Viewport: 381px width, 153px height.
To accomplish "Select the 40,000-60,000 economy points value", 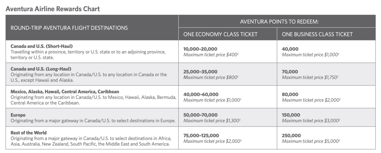I will 201,94.
